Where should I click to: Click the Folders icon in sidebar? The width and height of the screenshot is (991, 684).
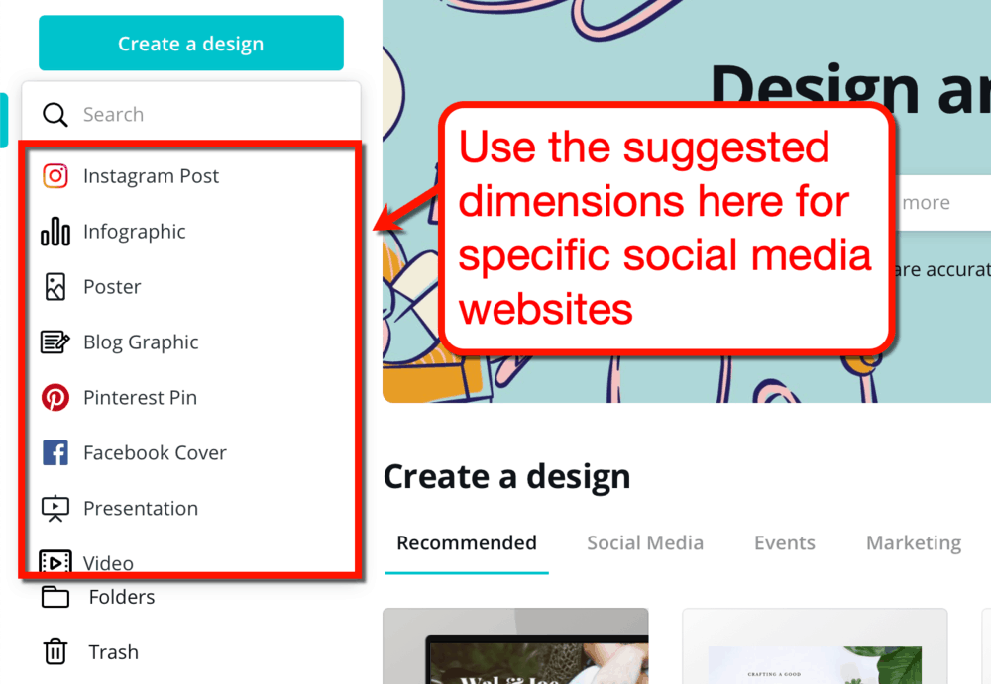(x=55, y=597)
